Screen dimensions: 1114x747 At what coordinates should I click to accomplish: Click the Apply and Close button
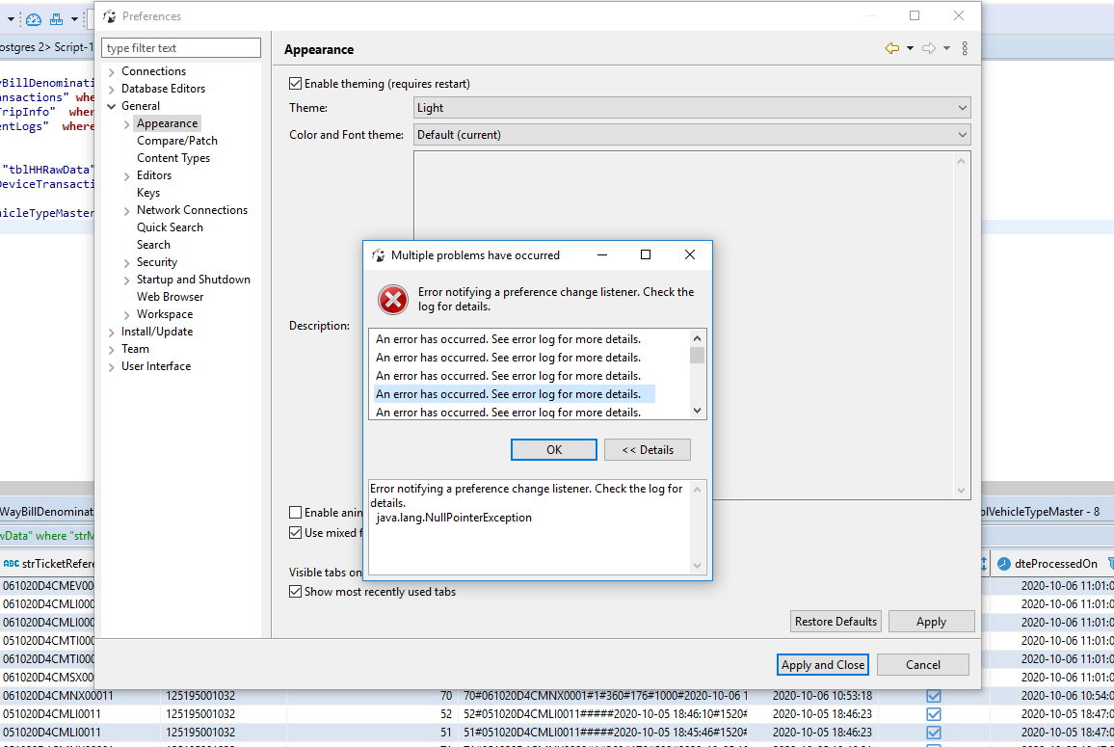tap(822, 664)
